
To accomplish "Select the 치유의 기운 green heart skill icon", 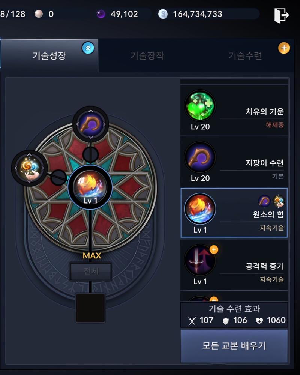I will tap(200, 106).
